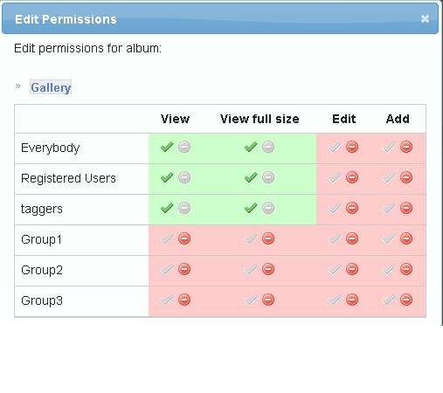
Task: Select the Group1 row label
Action: [41, 239]
